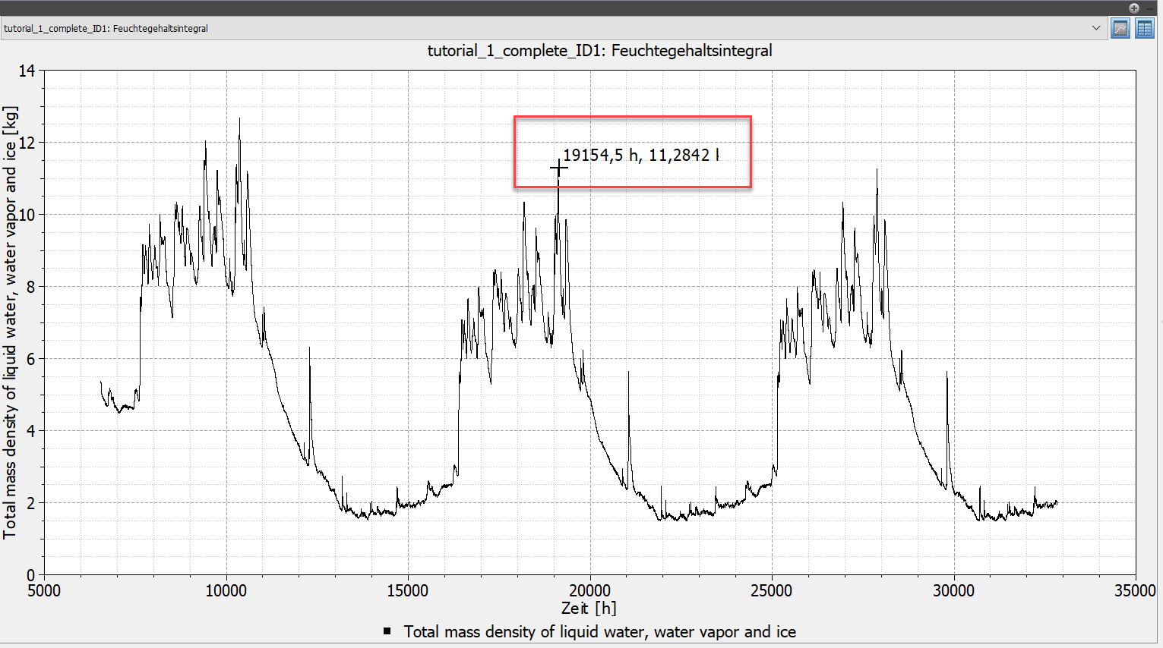Click the black legend marker square
1163x648 pixels.
pyautogui.click(x=387, y=631)
